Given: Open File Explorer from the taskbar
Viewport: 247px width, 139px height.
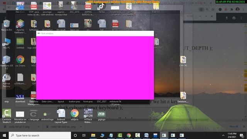Looking at the screenshot, I should point(93,136).
